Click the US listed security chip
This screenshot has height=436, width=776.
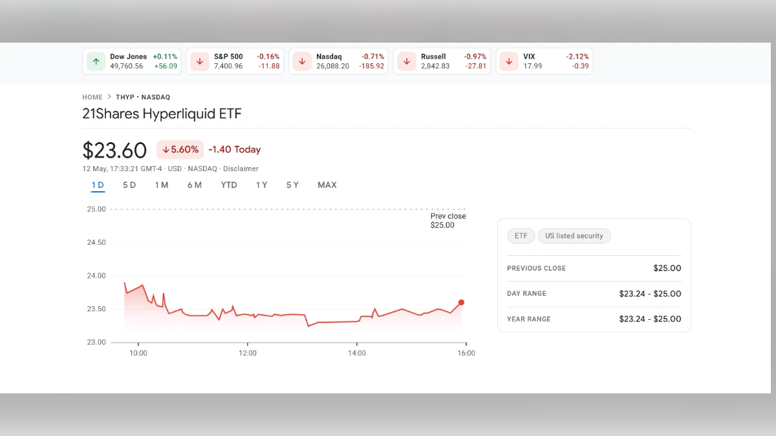(574, 236)
